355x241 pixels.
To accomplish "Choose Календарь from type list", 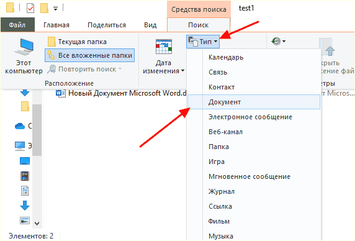I will pyautogui.click(x=254, y=57).
